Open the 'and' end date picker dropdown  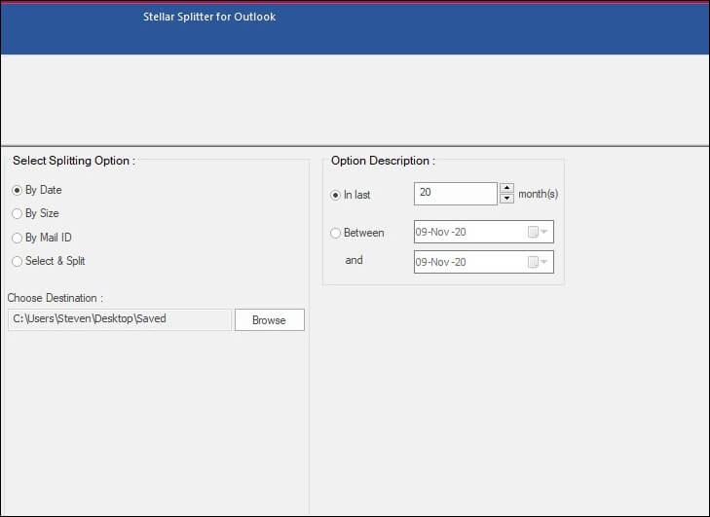tap(538, 262)
